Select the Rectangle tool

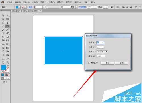7,26
